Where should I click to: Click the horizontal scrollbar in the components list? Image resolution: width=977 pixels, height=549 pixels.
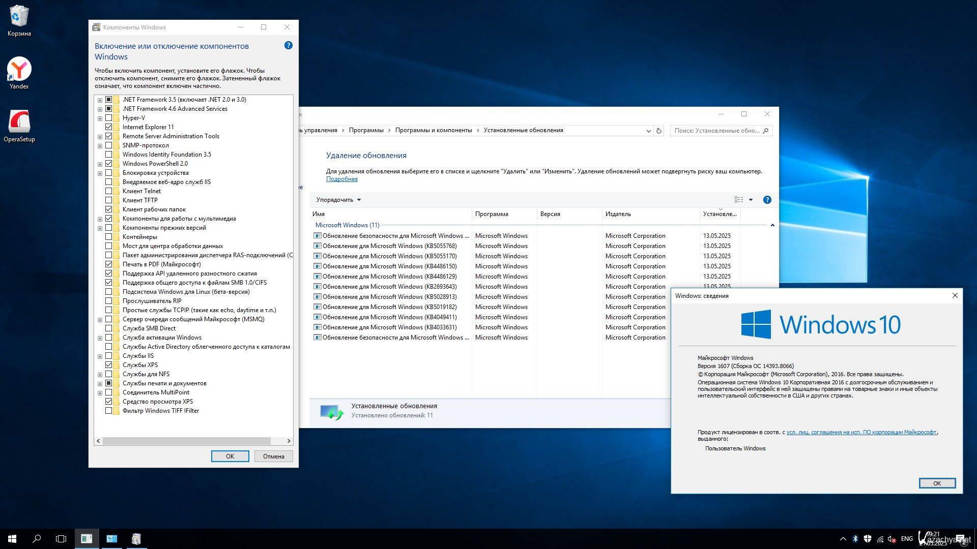click(186, 441)
